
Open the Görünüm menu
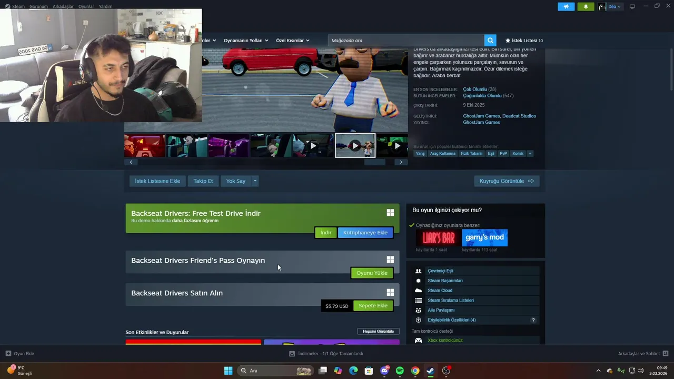pos(38,6)
